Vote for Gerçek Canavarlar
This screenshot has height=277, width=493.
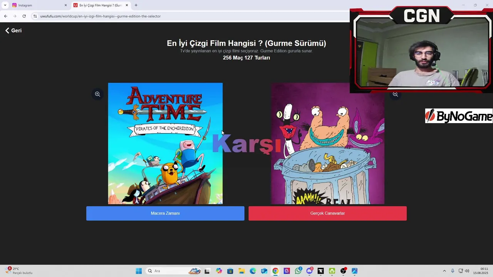(327, 213)
